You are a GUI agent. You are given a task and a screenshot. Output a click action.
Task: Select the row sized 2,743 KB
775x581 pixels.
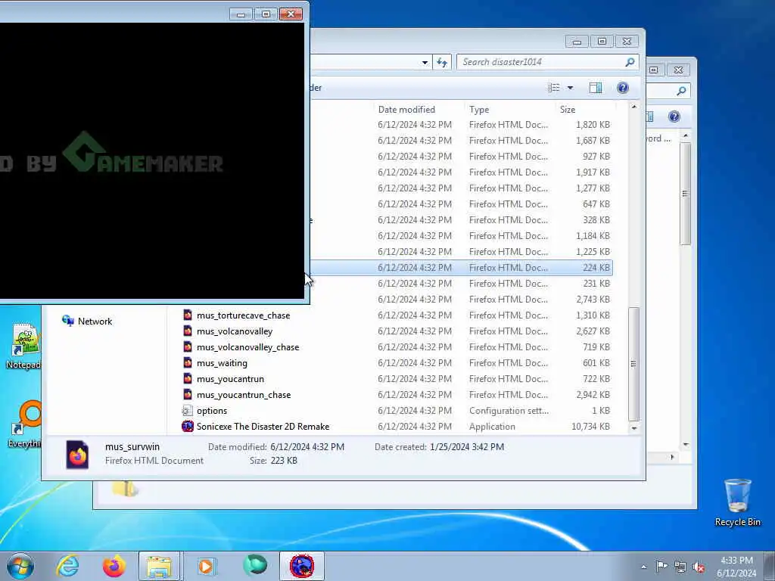(x=462, y=299)
